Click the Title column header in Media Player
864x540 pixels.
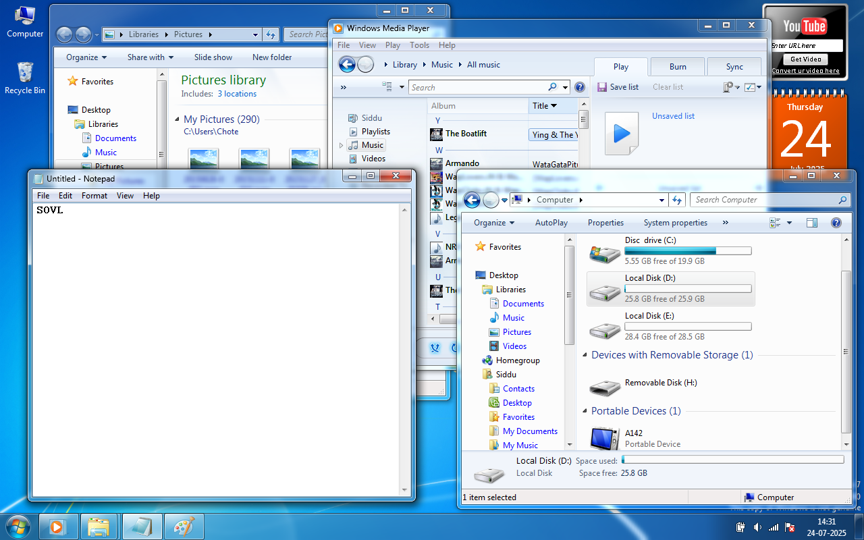pyautogui.click(x=553, y=106)
